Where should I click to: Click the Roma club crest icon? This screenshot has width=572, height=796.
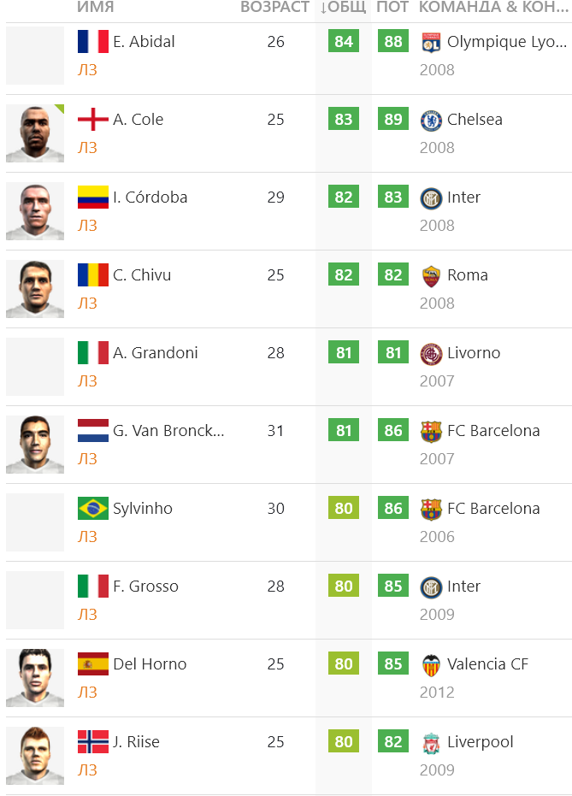pyautogui.click(x=431, y=276)
